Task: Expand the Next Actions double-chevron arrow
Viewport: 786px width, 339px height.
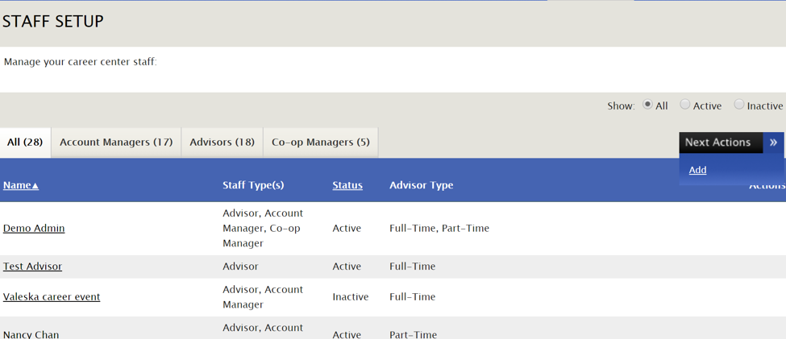Action: 773,143
